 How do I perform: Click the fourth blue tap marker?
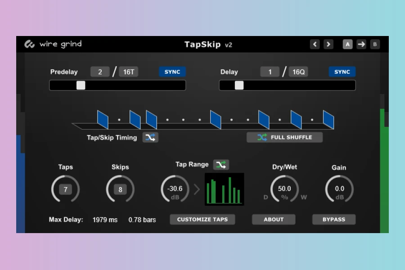click(216, 119)
